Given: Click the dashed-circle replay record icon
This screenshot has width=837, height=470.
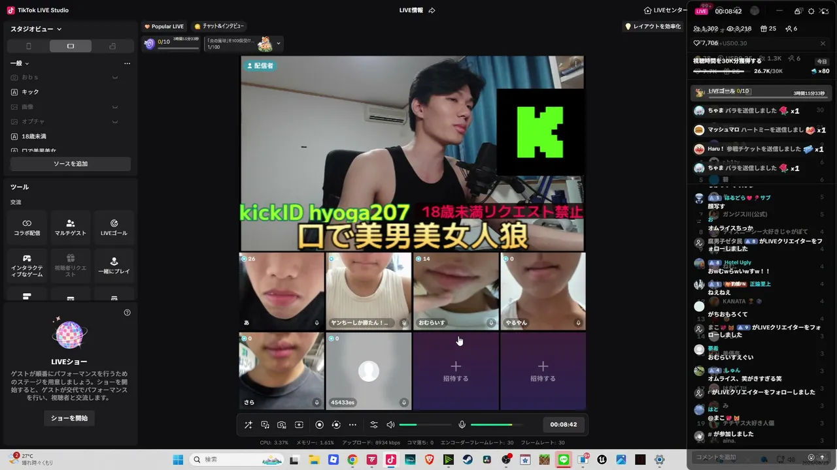Looking at the screenshot, I should pos(336,424).
